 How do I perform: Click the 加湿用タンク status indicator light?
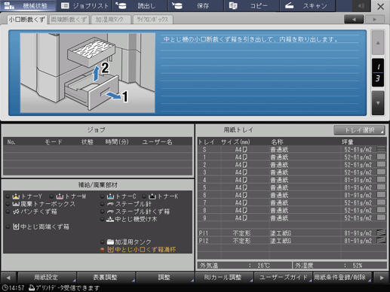[x=103, y=242]
